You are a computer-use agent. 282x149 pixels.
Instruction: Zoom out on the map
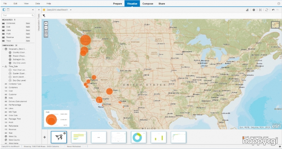pos(46,27)
